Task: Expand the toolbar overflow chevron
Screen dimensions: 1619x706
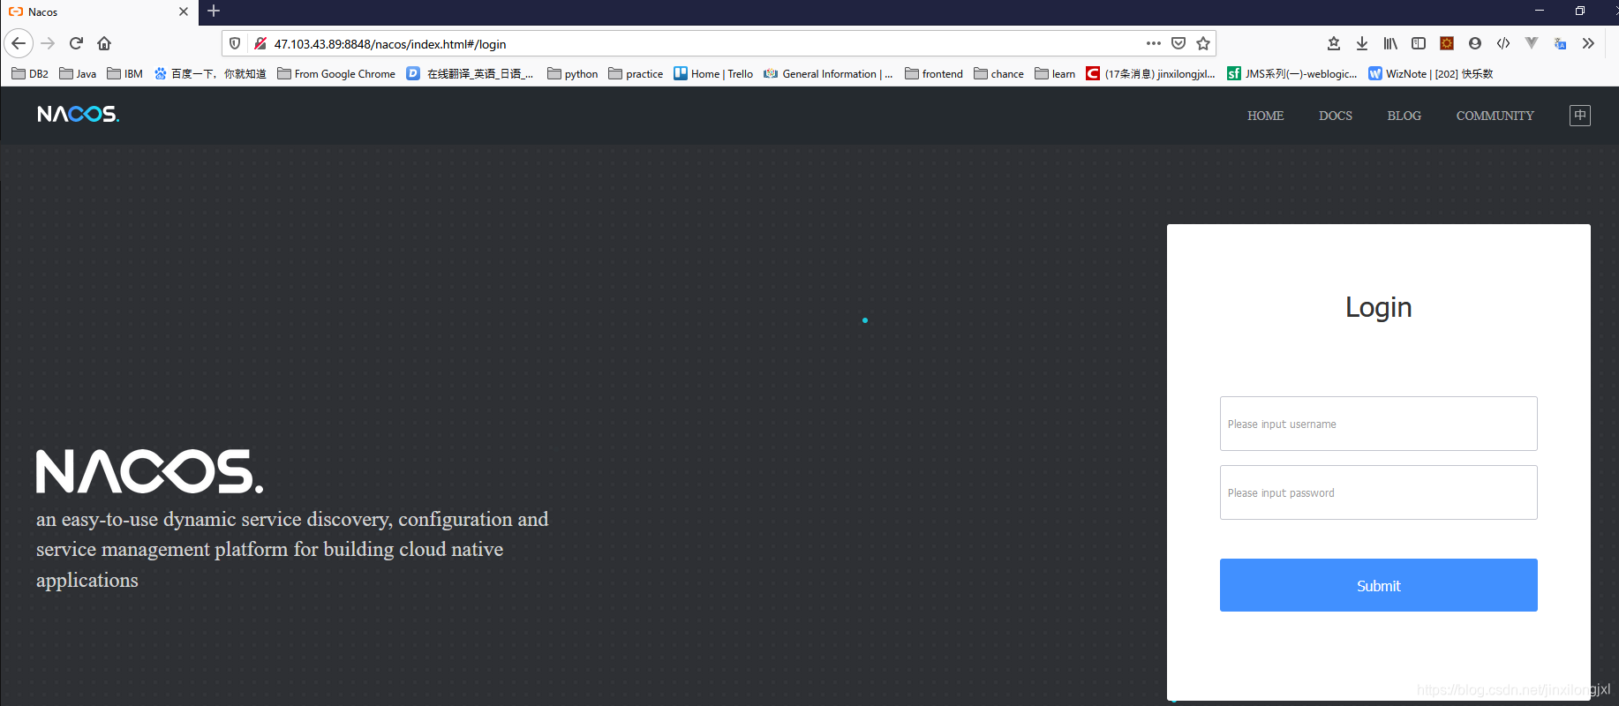Action: (x=1588, y=43)
